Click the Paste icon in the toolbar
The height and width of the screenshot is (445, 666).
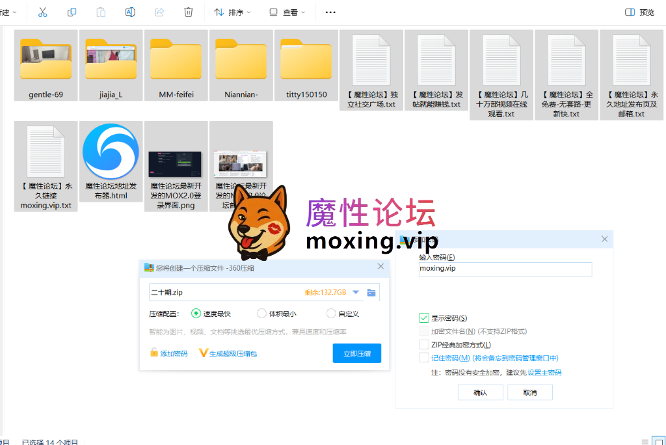pyautogui.click(x=100, y=12)
